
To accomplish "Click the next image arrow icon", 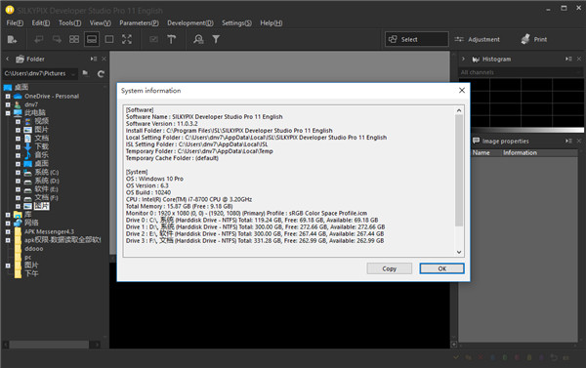I will point(57,39).
